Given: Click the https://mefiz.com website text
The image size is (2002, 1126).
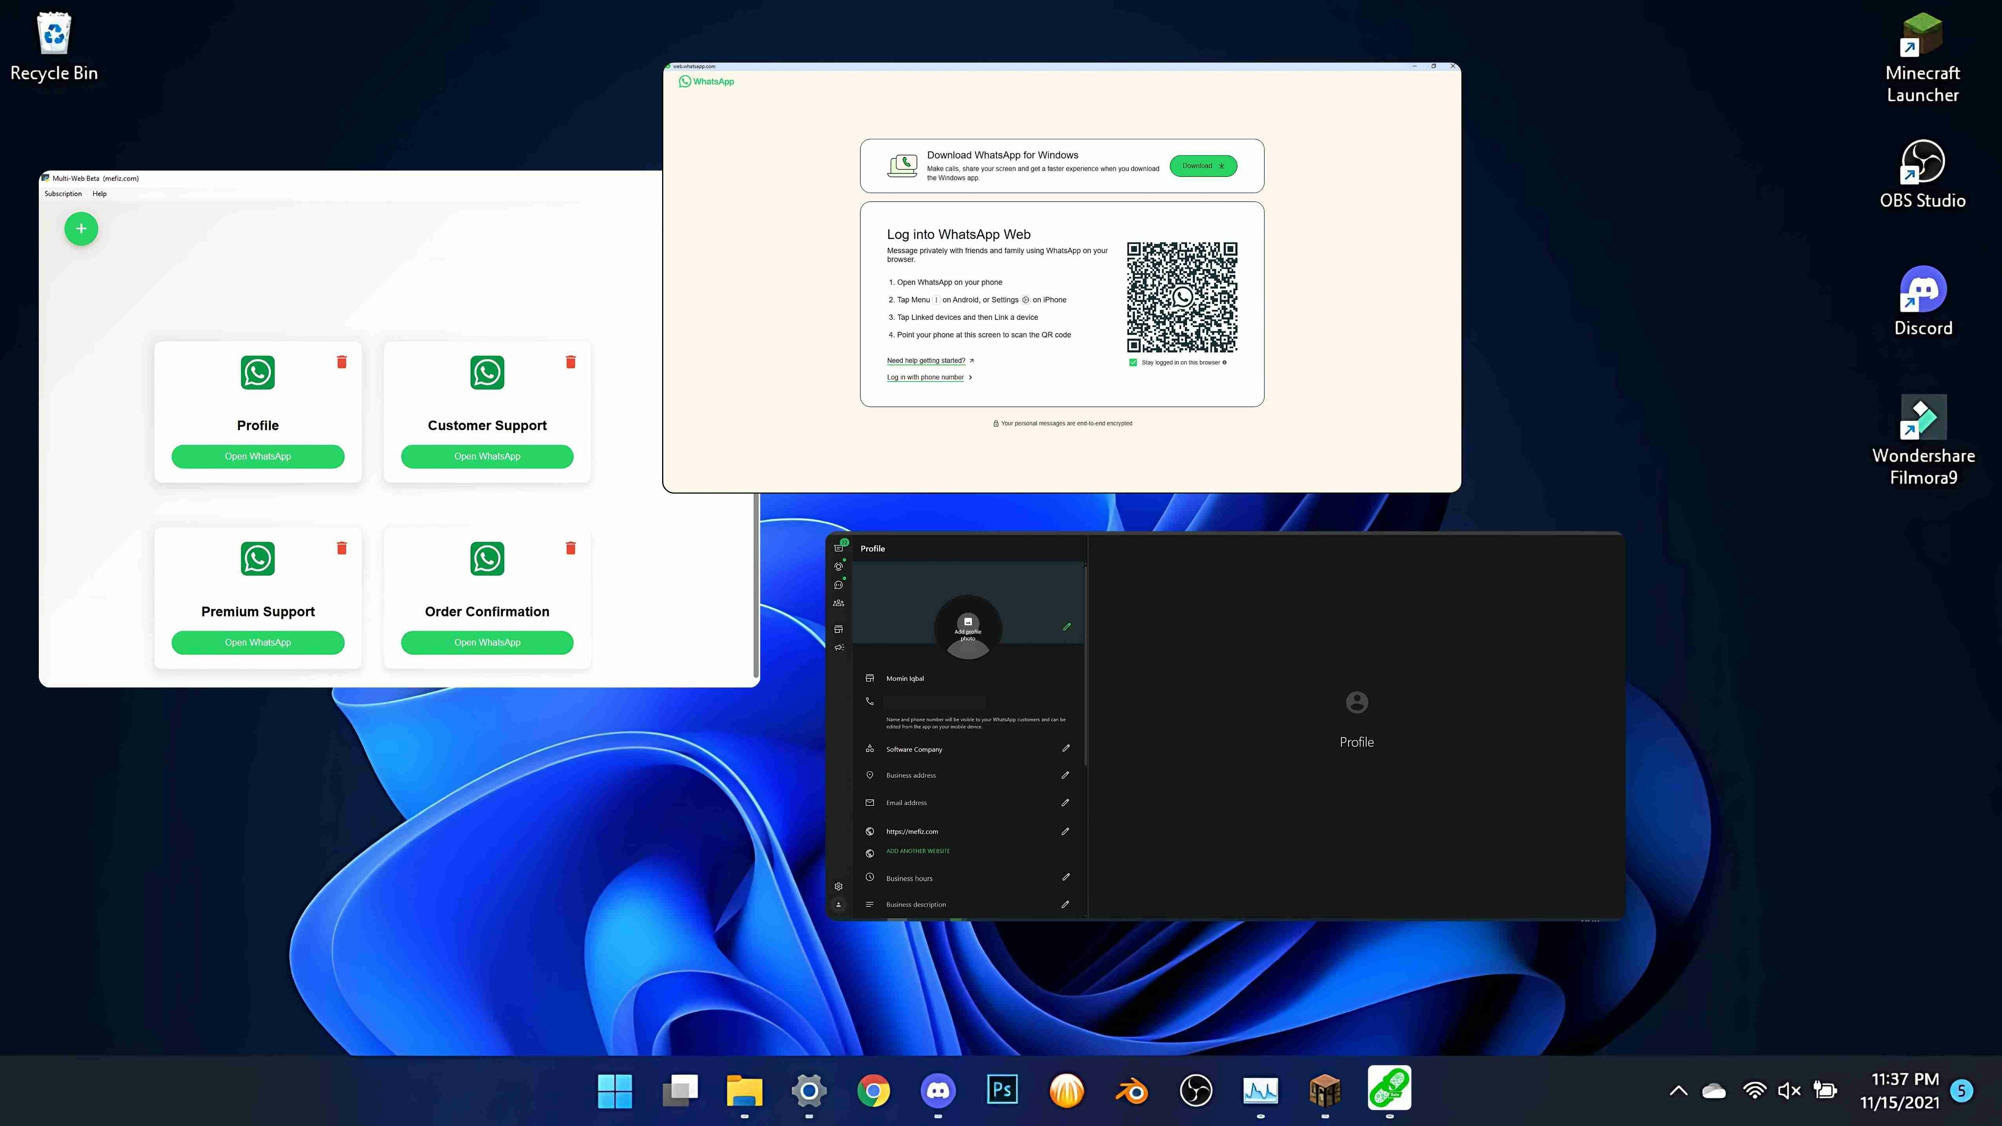Looking at the screenshot, I should point(912,832).
